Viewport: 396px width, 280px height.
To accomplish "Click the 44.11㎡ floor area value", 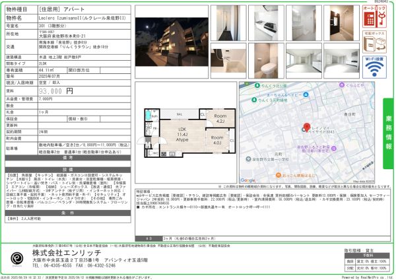I will tap(46, 70).
